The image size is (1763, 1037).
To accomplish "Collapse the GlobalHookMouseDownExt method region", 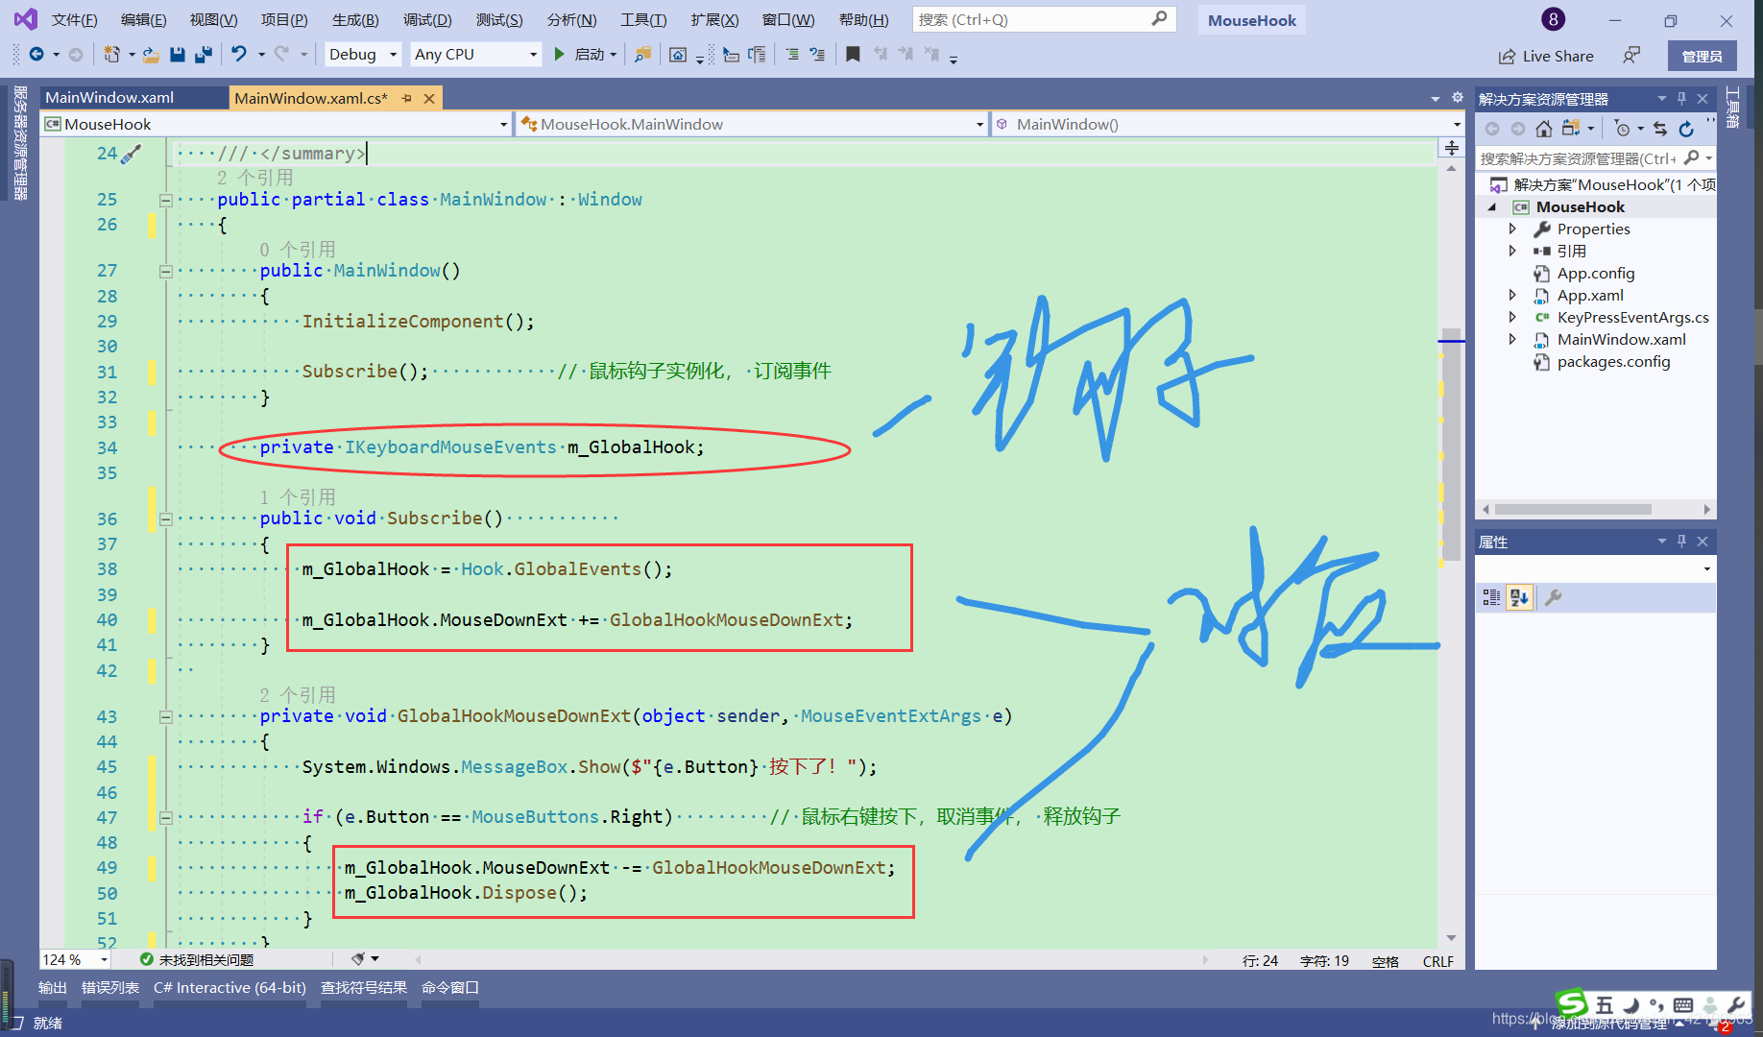I will (x=165, y=717).
